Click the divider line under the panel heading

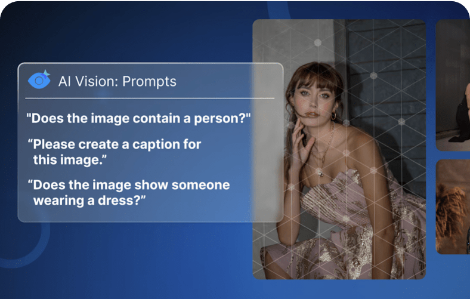[x=150, y=98]
